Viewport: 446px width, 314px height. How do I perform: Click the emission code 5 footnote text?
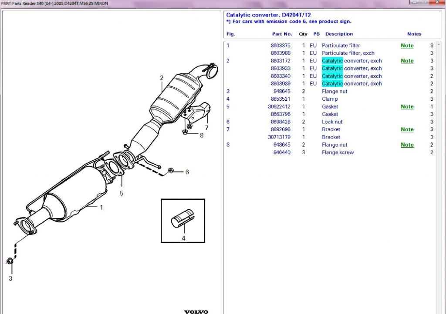coord(289,22)
